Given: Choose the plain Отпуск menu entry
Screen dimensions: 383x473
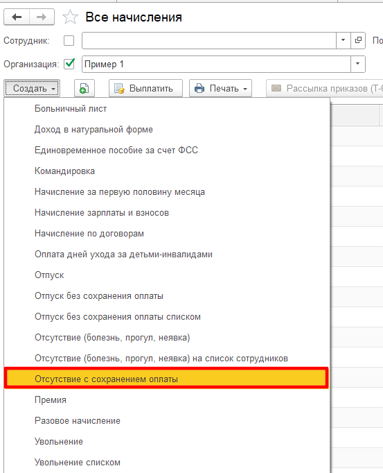Looking at the screenshot, I should 167,275.
